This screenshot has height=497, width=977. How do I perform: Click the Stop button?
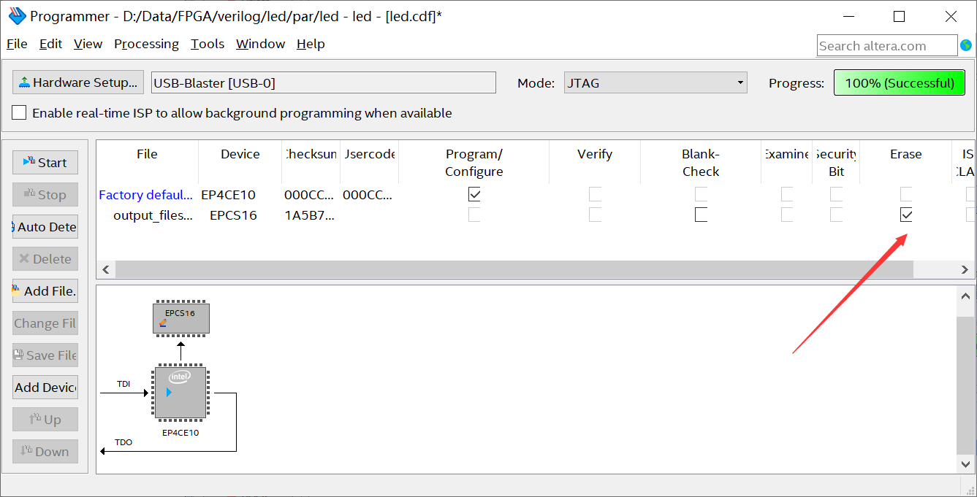[45, 195]
